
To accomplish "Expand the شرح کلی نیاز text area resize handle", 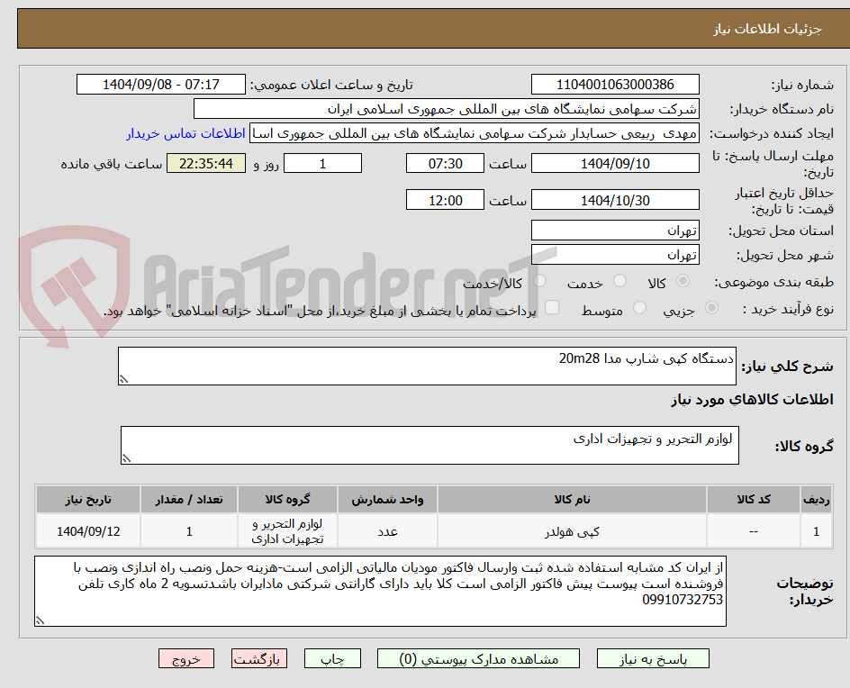I will (125, 379).
